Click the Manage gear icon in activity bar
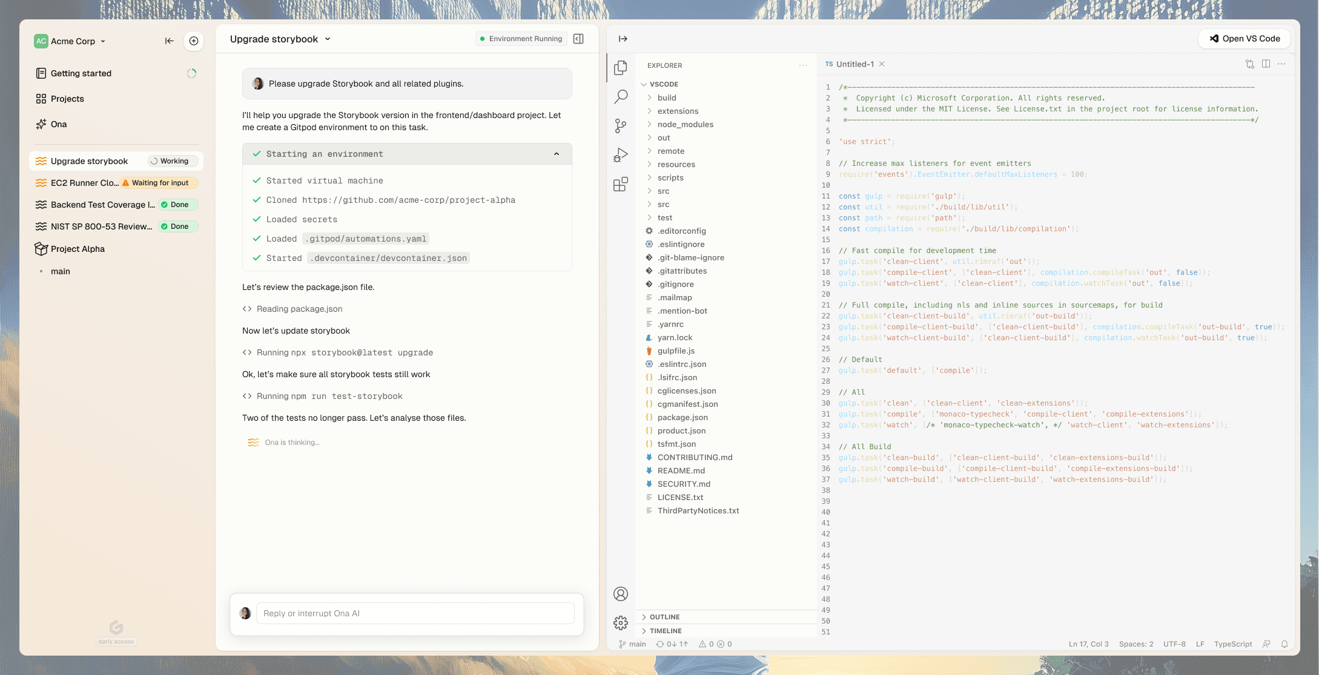The height and width of the screenshot is (675, 1319). pyautogui.click(x=621, y=622)
